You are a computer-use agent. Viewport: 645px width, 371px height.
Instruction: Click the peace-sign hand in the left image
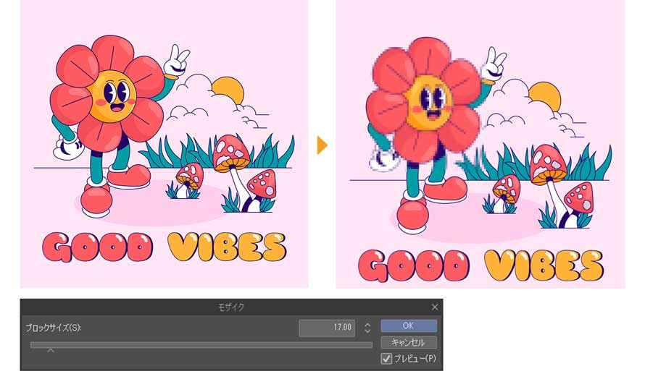pyautogui.click(x=177, y=60)
